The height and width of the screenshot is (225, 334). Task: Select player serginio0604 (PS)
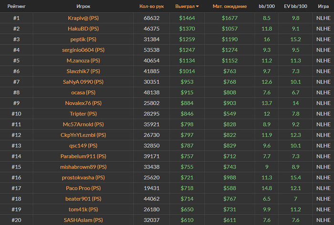(83, 50)
